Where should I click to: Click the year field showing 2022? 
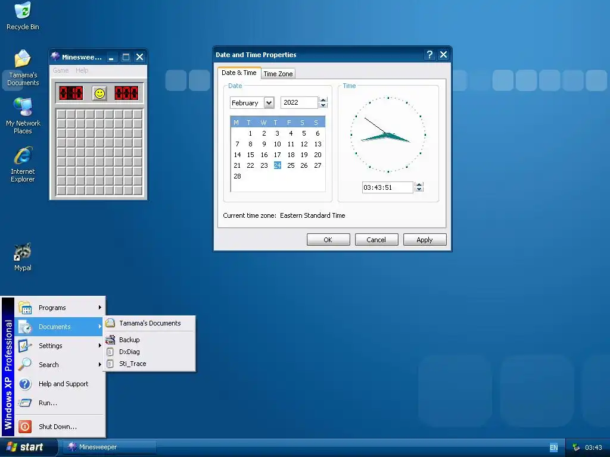pos(299,102)
